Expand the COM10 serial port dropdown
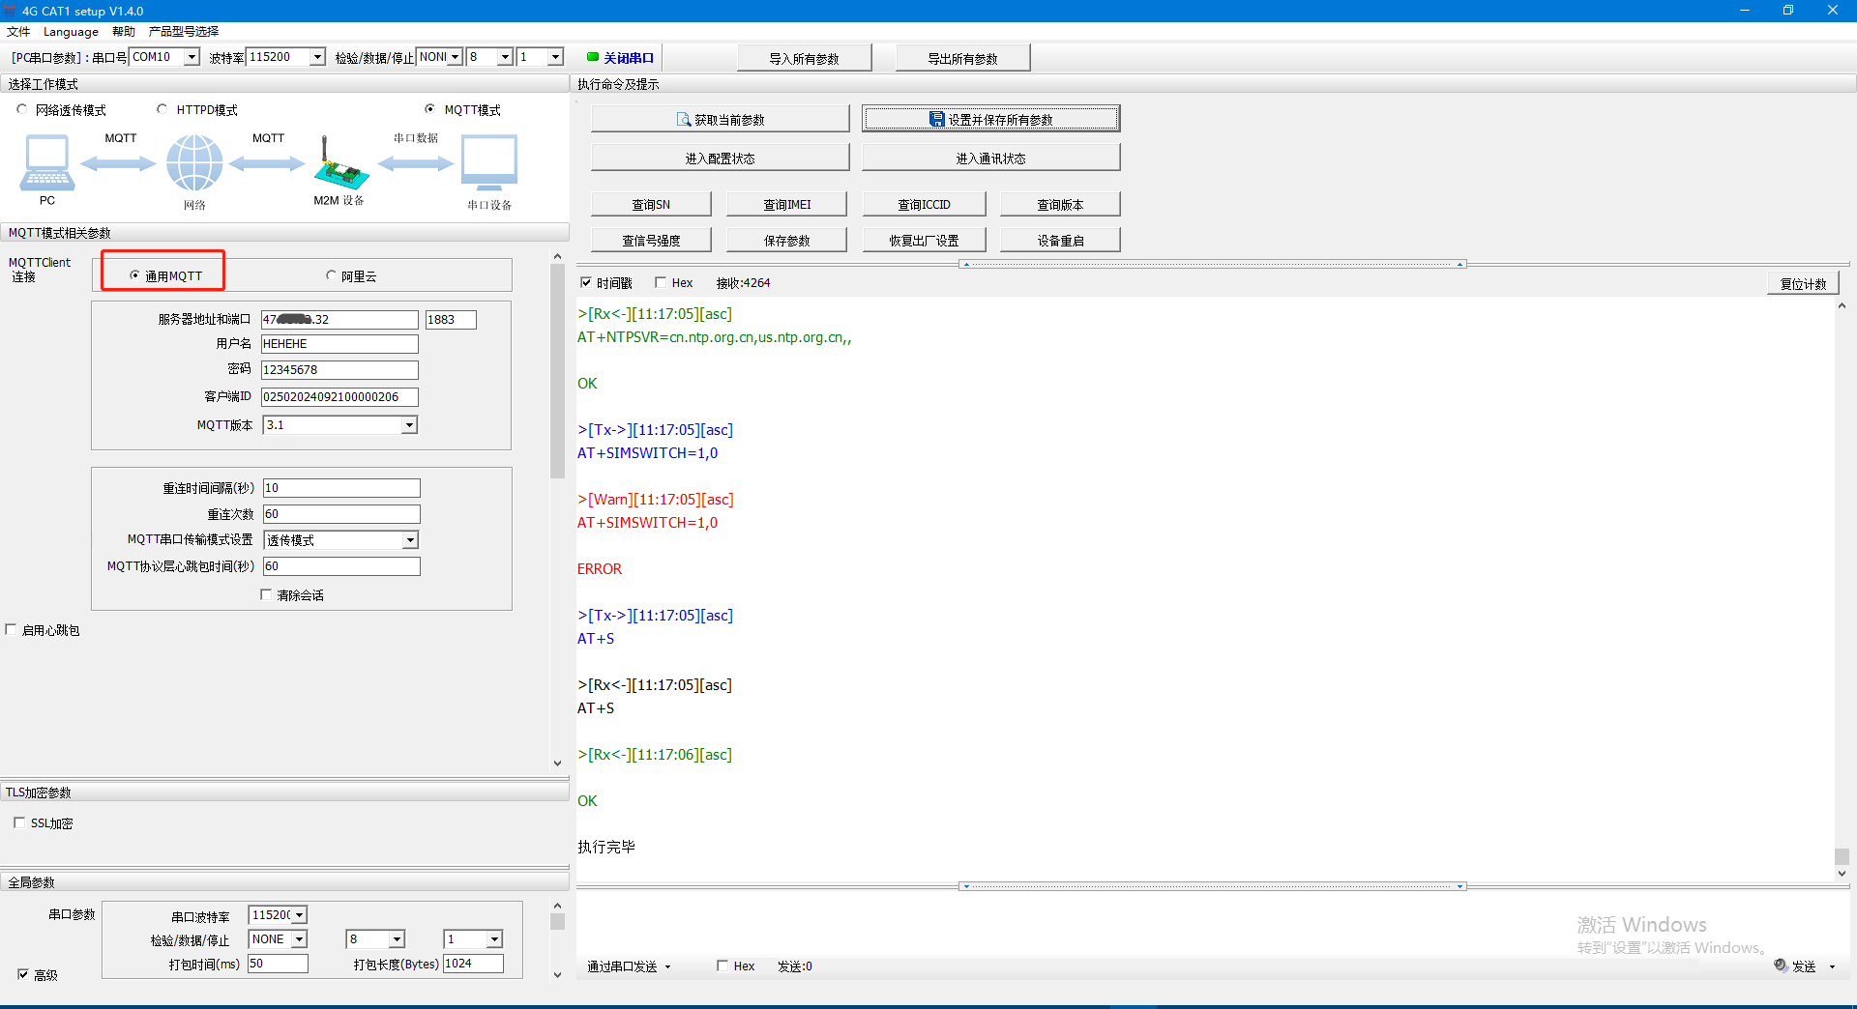The image size is (1857, 1009). point(192,57)
